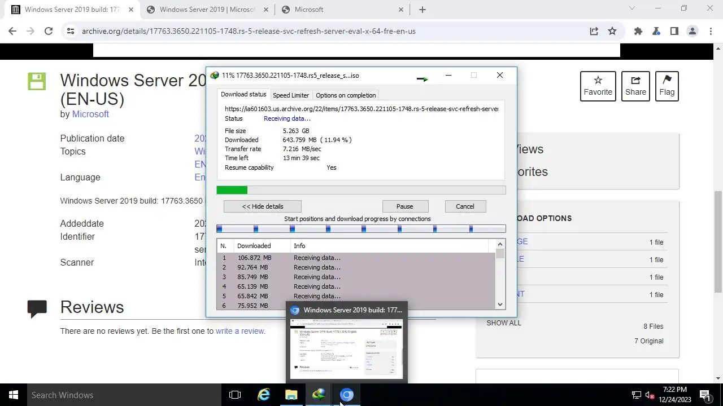The height and width of the screenshot is (406, 723).
Task: Open Chrome profile avatar
Action: point(692,31)
